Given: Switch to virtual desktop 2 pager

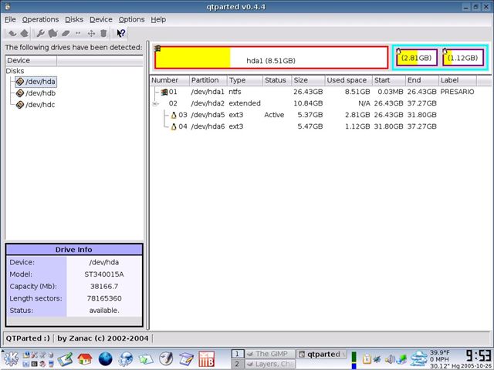Looking at the screenshot, I should click(x=237, y=364).
